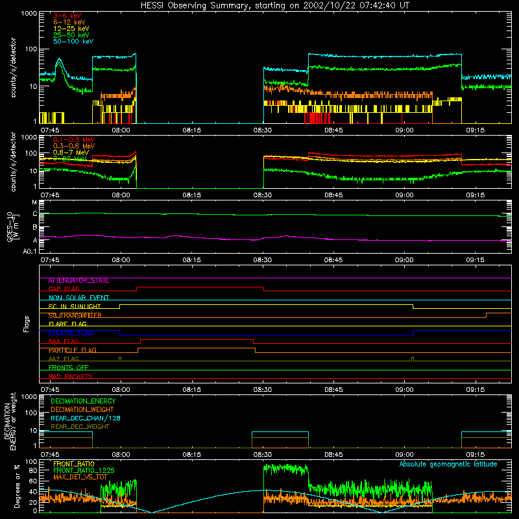Viewport: 519px width, 519px height.
Task: Select the ATTENUATOR_STATE flag label
Action: [78, 281]
